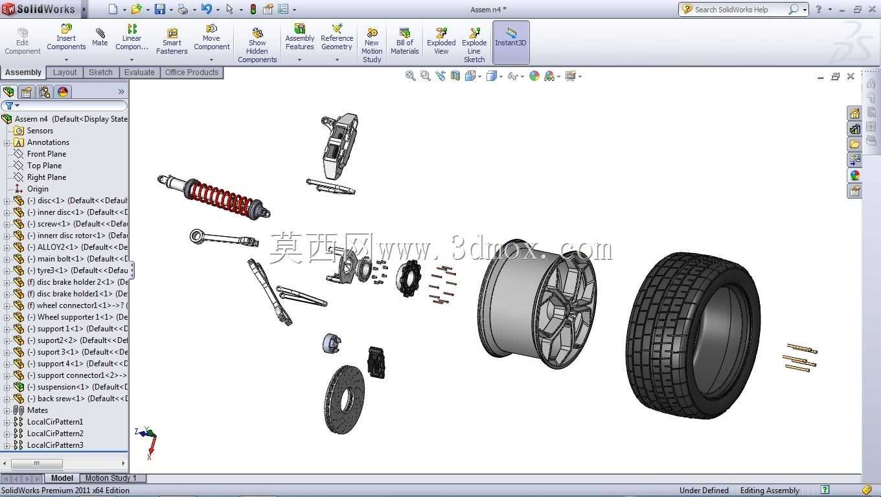Click Under Defined status text
Viewport: 881px width, 497px height.
click(x=704, y=491)
